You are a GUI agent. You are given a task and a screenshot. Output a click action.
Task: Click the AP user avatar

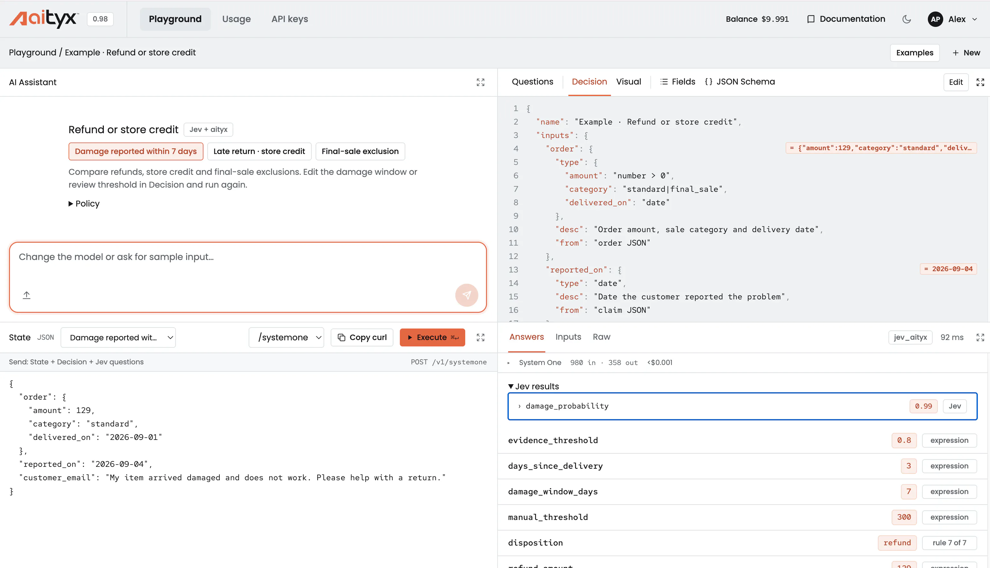point(935,19)
